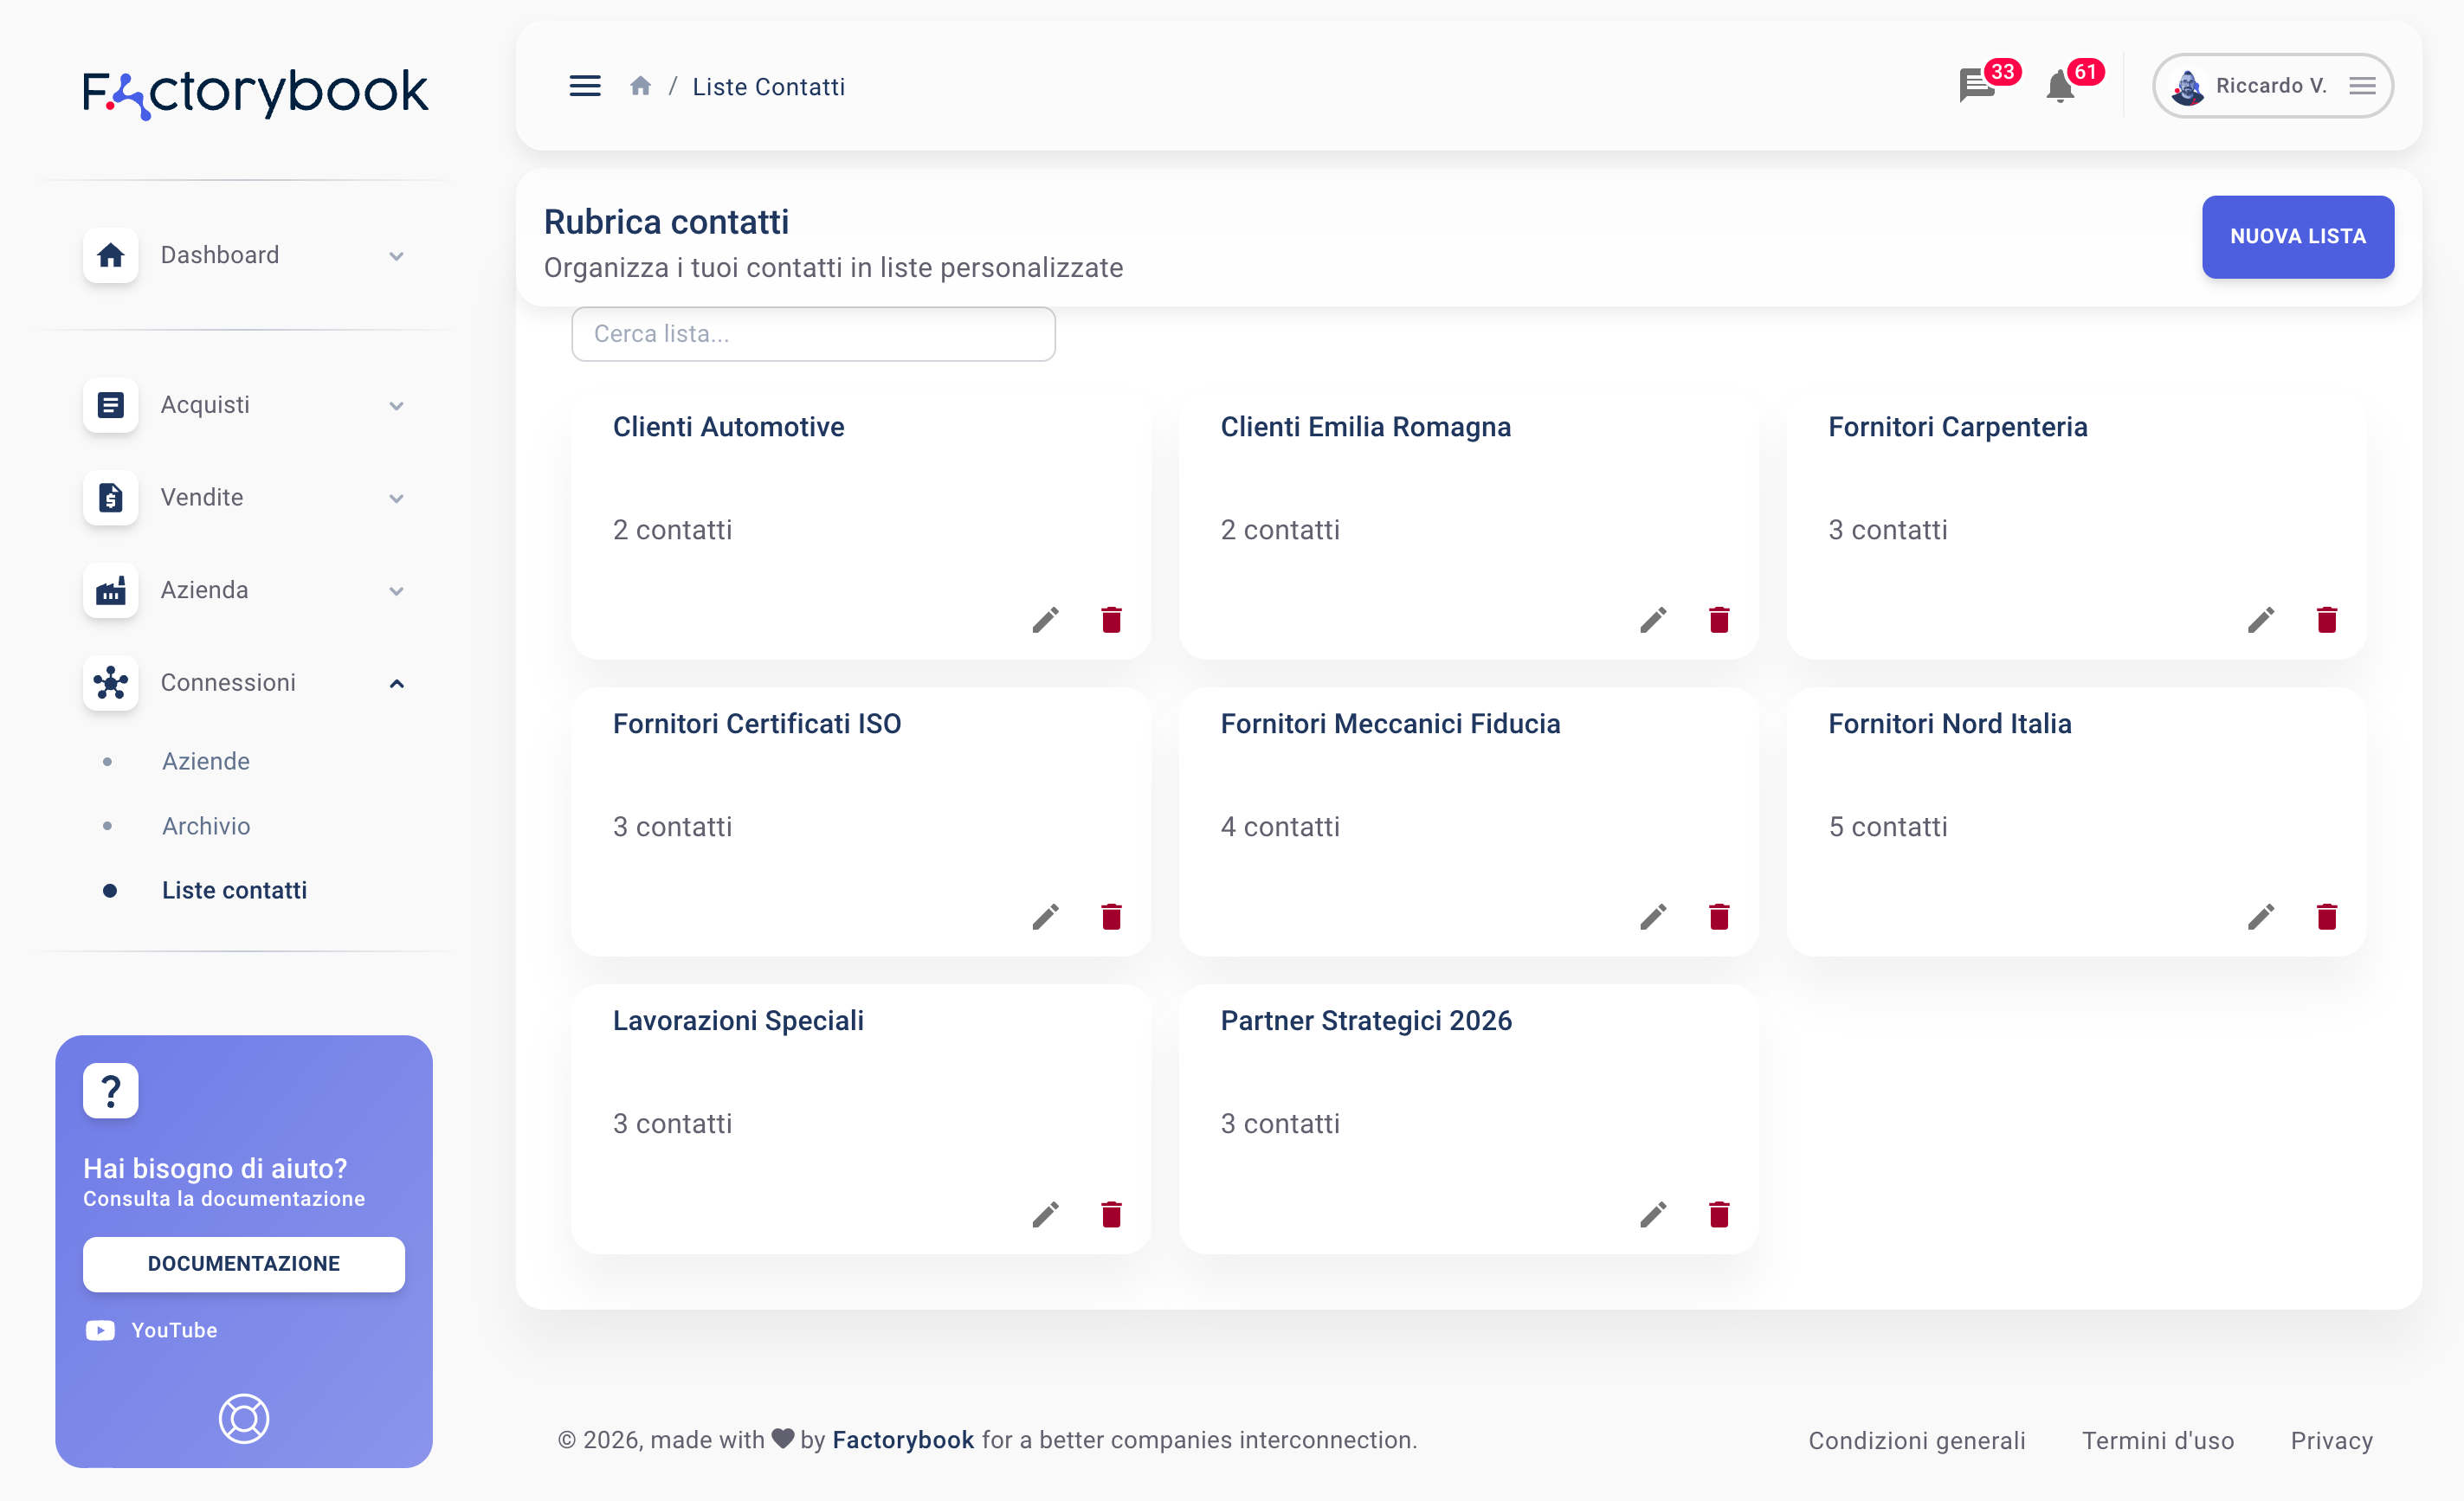Edit the Clienti Automotive list
The height and width of the screenshot is (1501, 2464).
1045,620
